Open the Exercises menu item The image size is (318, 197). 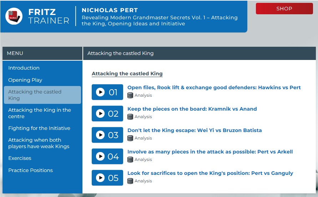click(x=20, y=158)
